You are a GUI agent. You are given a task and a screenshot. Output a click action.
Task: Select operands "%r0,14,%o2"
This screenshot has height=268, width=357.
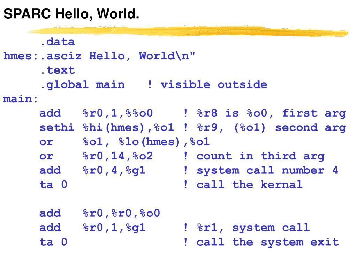(x=118, y=156)
